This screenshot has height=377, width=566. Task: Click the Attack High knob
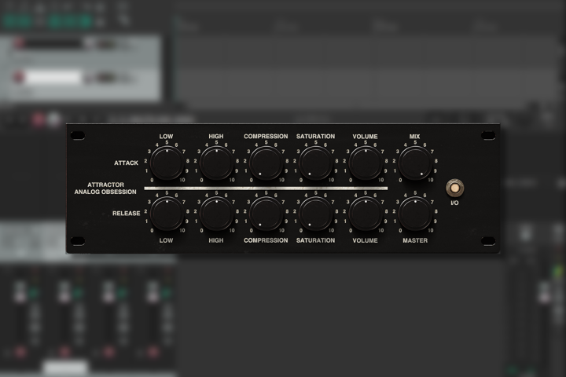216,163
